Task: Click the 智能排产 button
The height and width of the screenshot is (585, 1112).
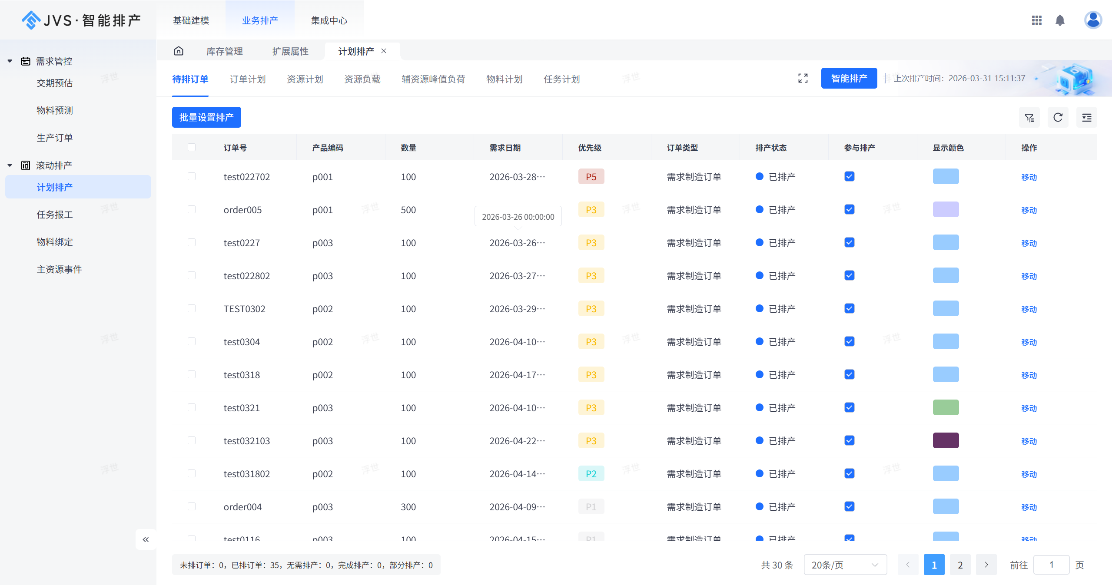Action: (849, 78)
